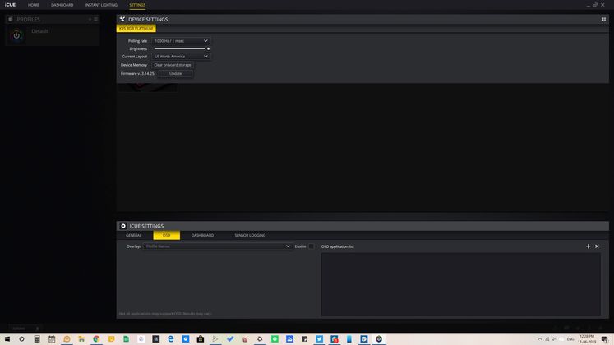Open the Windows Start menu
Viewport: 614px width, 345px height.
(7, 339)
